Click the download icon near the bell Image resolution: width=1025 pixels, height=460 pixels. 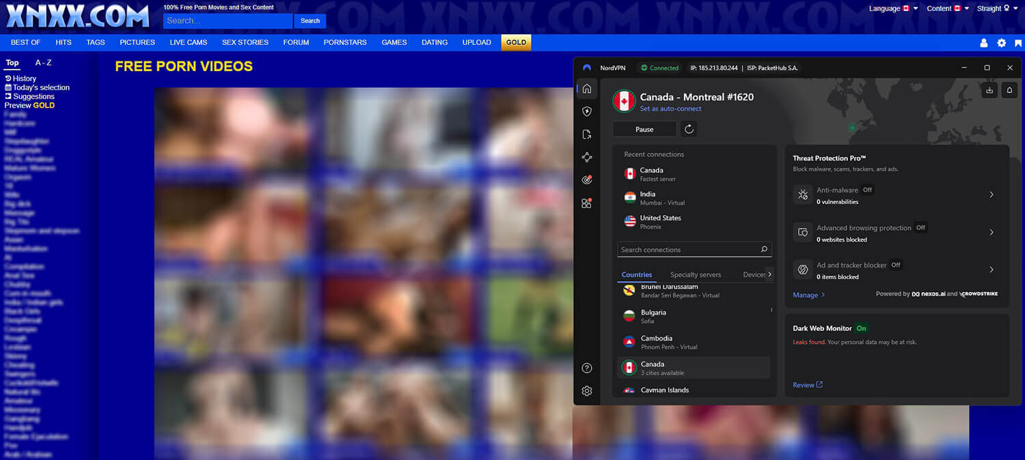(x=989, y=89)
